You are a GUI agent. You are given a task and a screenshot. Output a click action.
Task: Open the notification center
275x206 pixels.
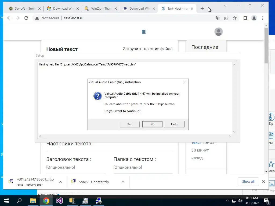point(266,201)
